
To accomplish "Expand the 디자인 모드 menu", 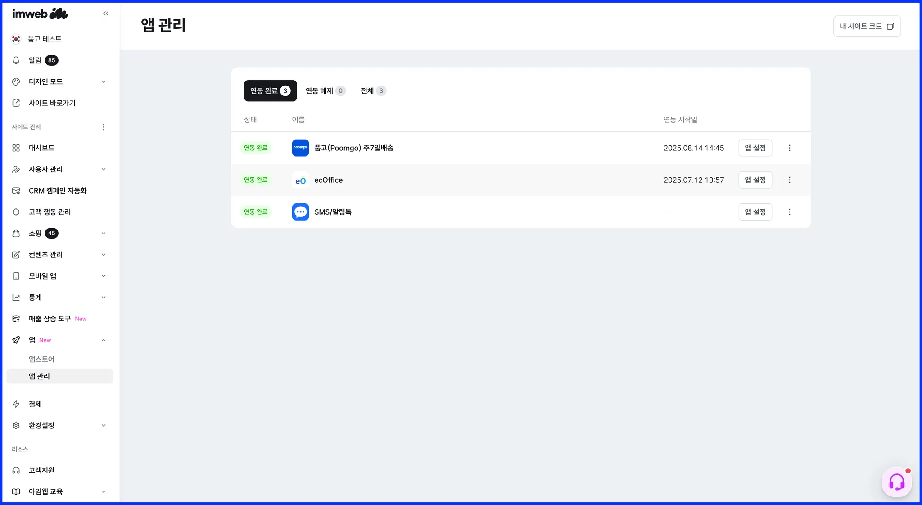I will 104,82.
